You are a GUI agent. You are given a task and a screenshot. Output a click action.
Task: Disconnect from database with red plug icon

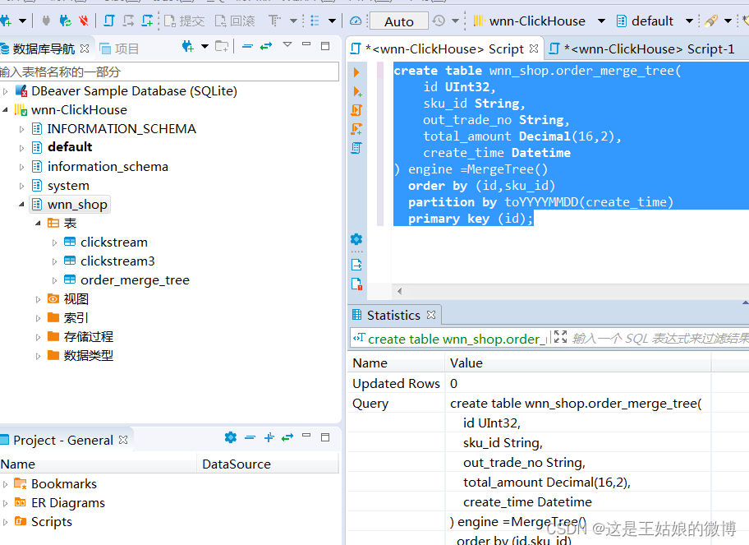pos(83,21)
